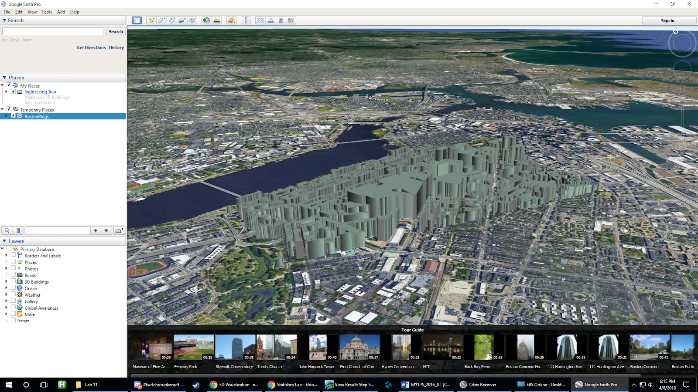Show historical imagery
This screenshot has width=698, height=392.
coord(206,20)
